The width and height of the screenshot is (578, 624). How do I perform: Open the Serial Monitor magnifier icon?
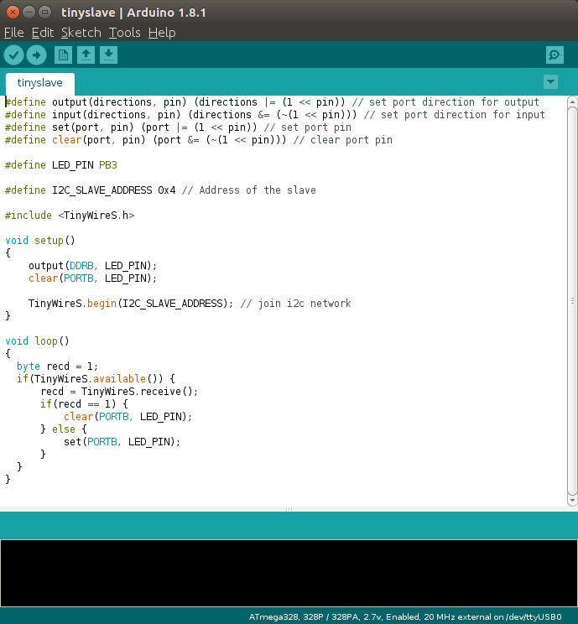point(555,55)
